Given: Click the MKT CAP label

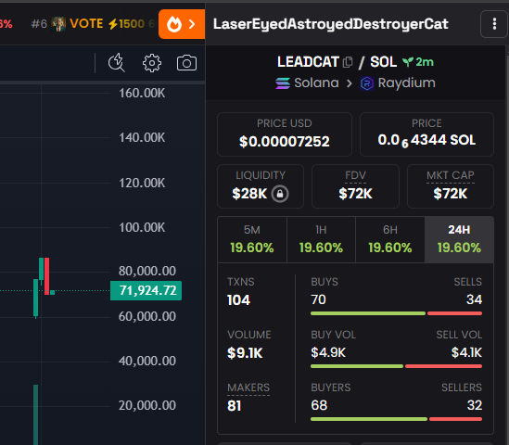Looking at the screenshot, I should (451, 175).
